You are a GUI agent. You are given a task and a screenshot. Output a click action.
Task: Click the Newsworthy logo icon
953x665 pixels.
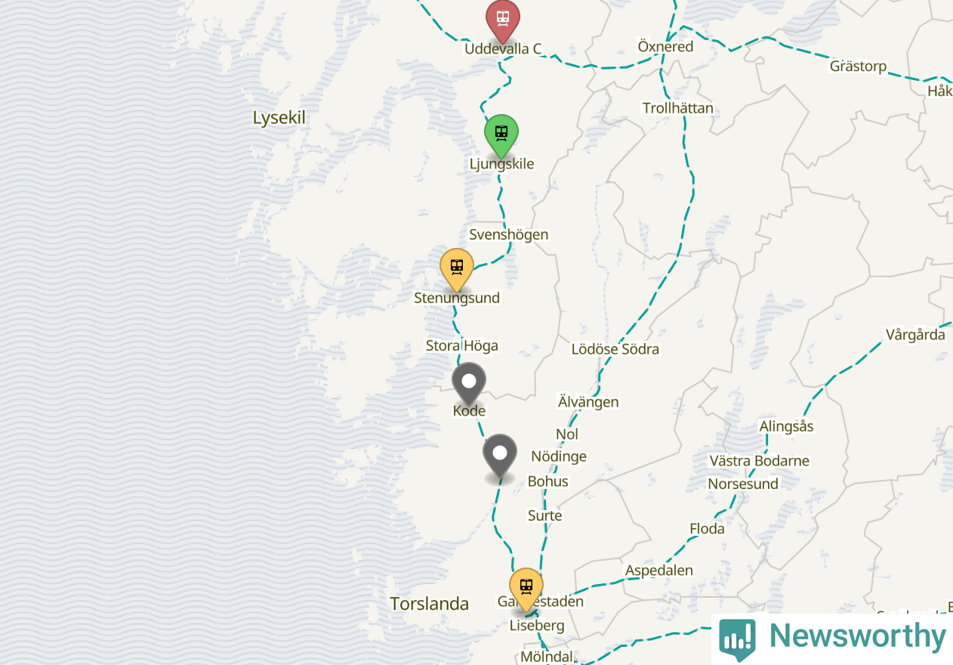coord(737,638)
